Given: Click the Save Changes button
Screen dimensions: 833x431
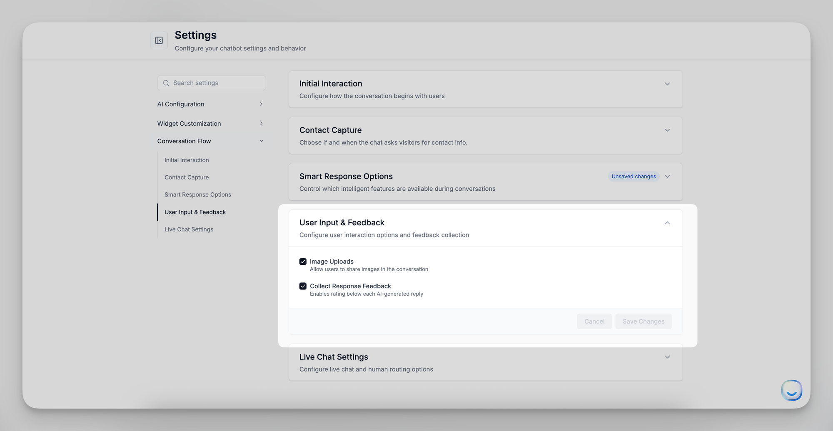Looking at the screenshot, I should coord(643,321).
